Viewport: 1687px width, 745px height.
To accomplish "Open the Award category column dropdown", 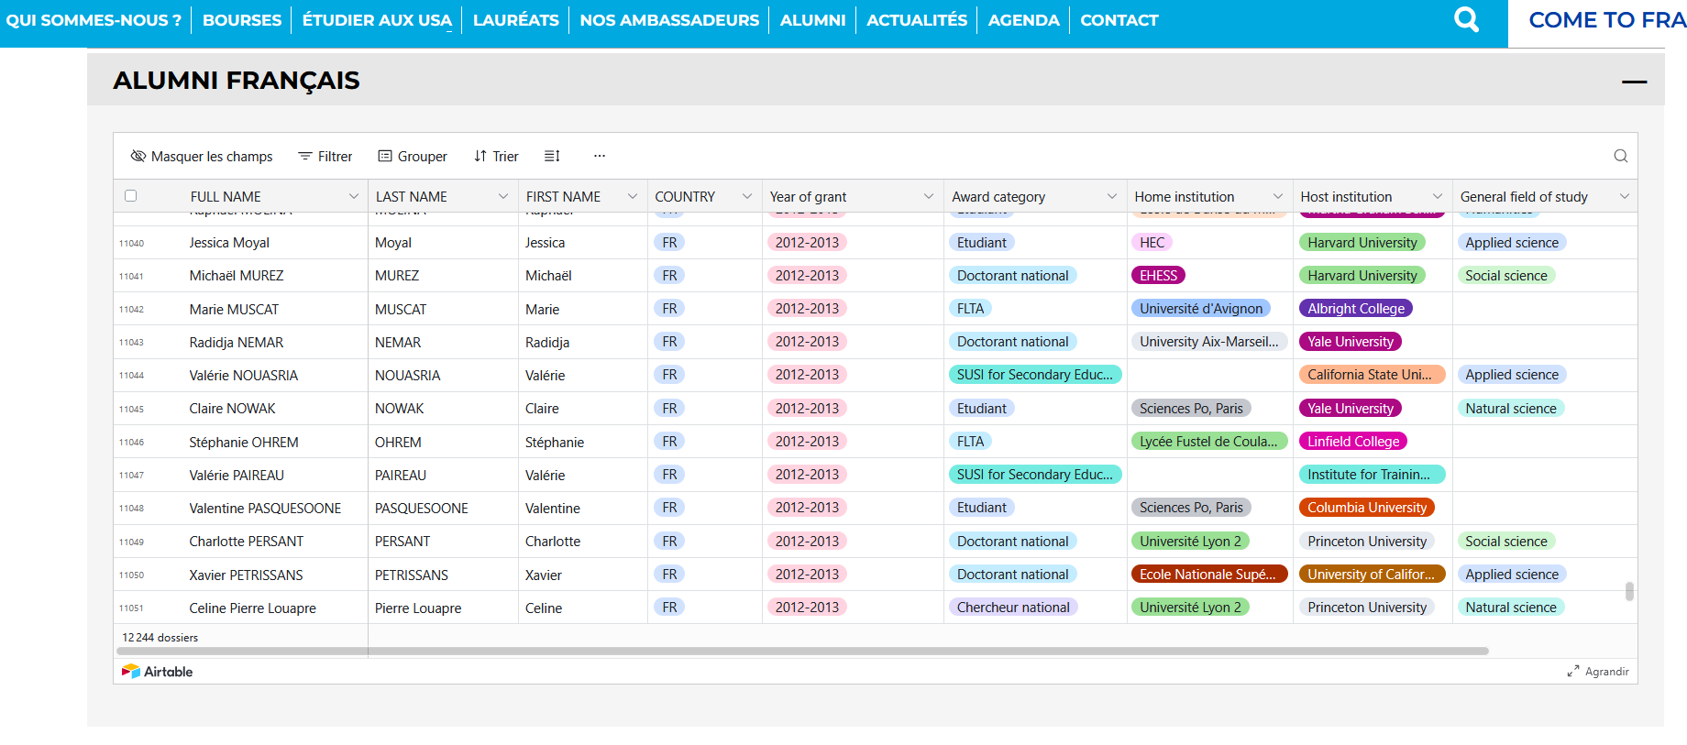I will click(1112, 197).
